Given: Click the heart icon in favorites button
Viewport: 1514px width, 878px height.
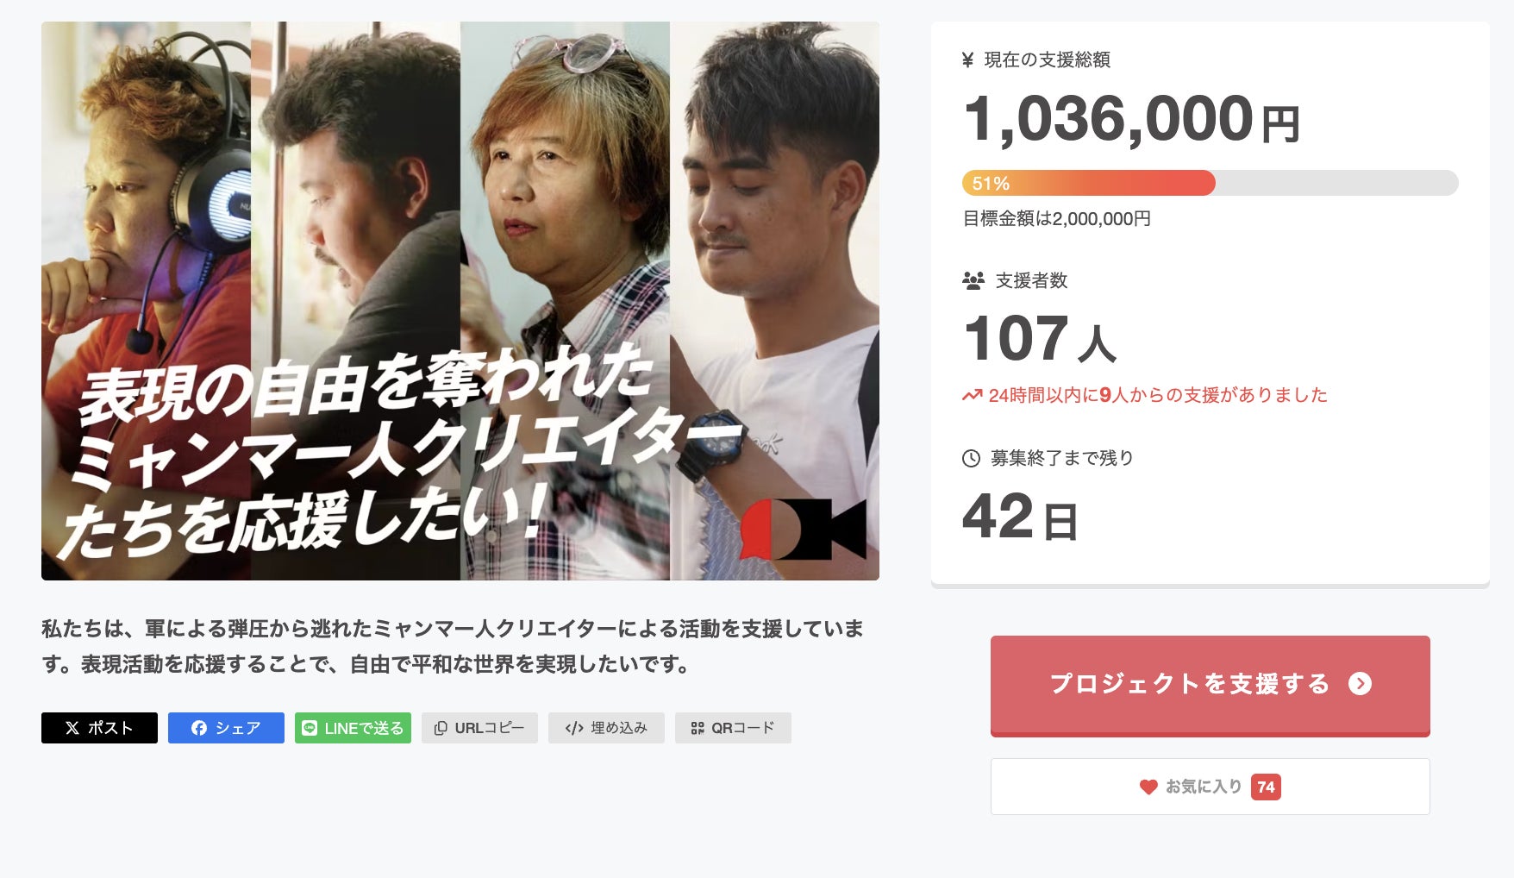Looking at the screenshot, I should click(x=1148, y=787).
